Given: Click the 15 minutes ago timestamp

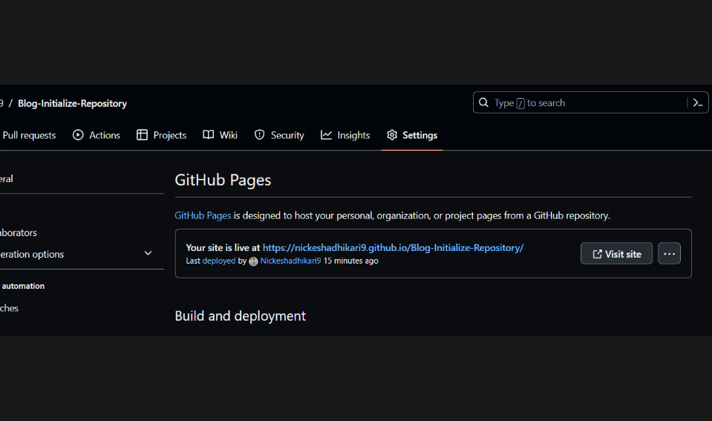Looking at the screenshot, I should 351,261.
